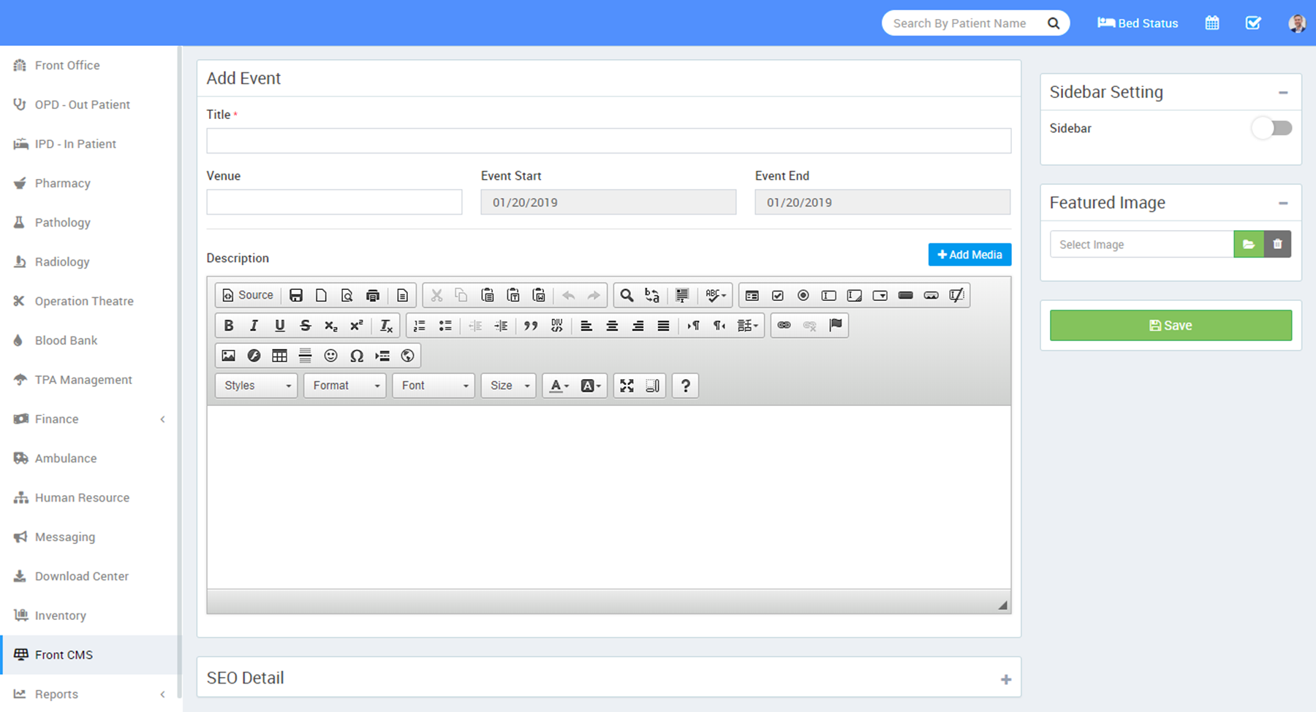1316x712 pixels.
Task: Open the Font dropdown
Action: 434,386
